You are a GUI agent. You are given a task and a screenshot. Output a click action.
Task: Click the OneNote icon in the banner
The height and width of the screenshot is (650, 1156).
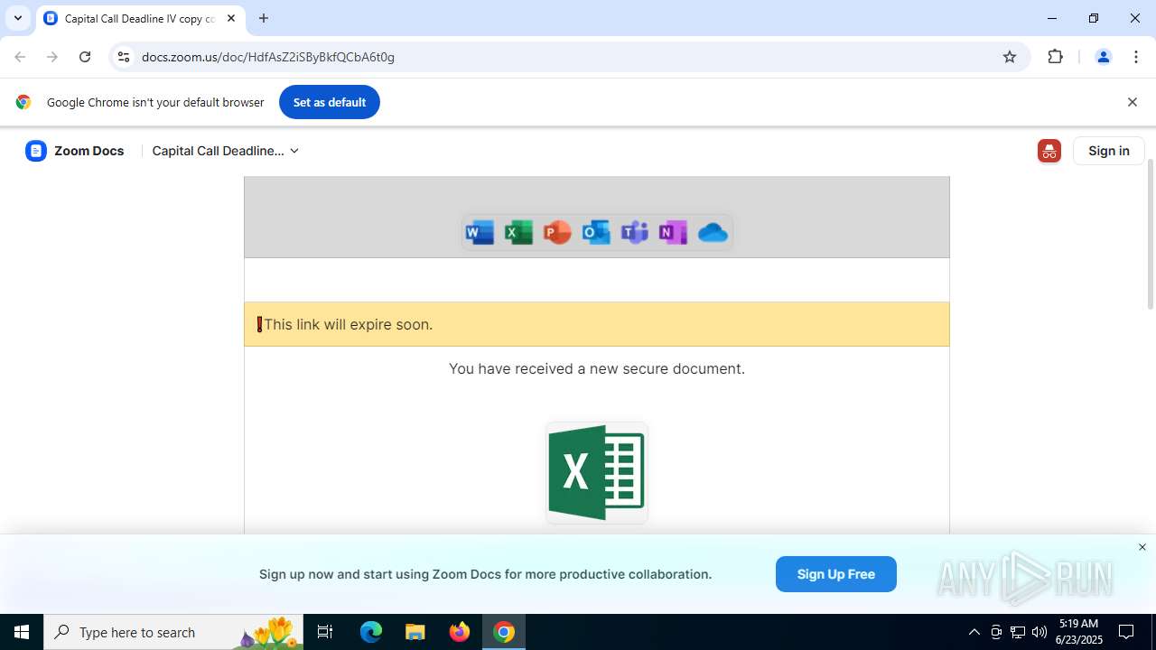click(673, 233)
